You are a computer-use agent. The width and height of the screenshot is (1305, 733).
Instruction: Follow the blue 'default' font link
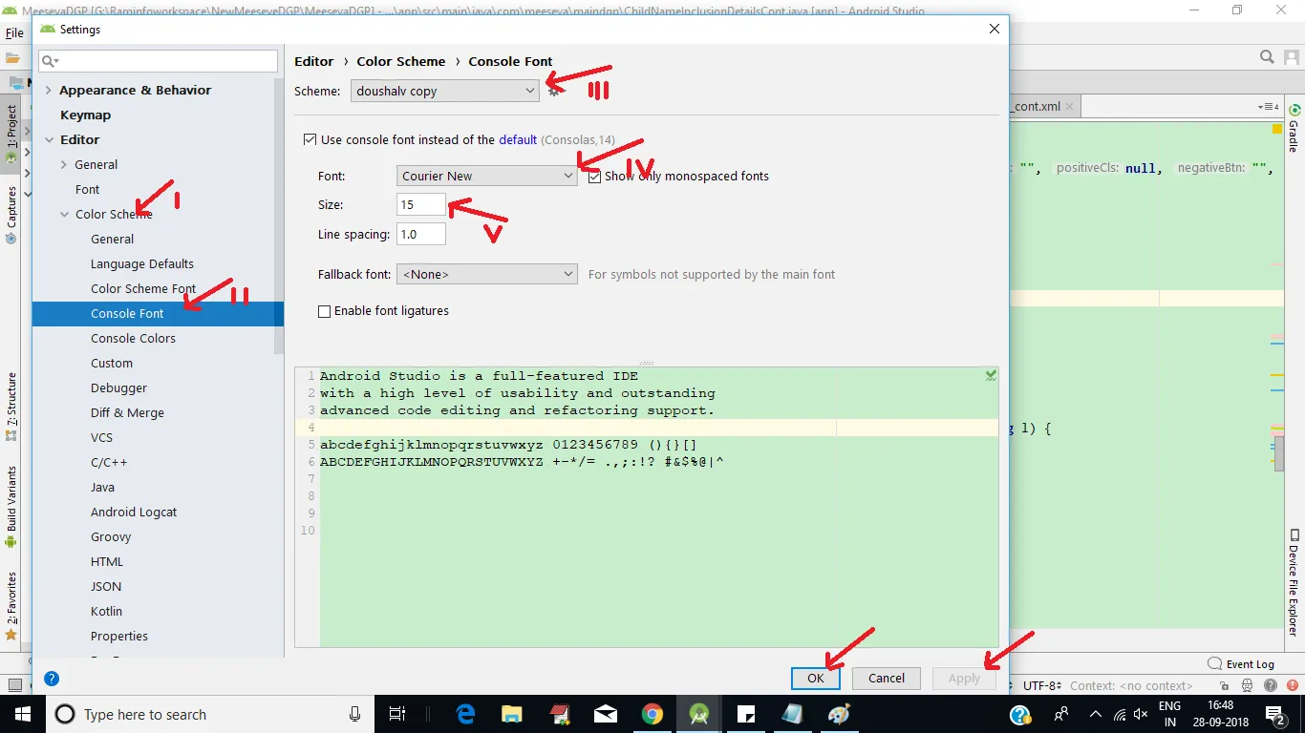[518, 139]
